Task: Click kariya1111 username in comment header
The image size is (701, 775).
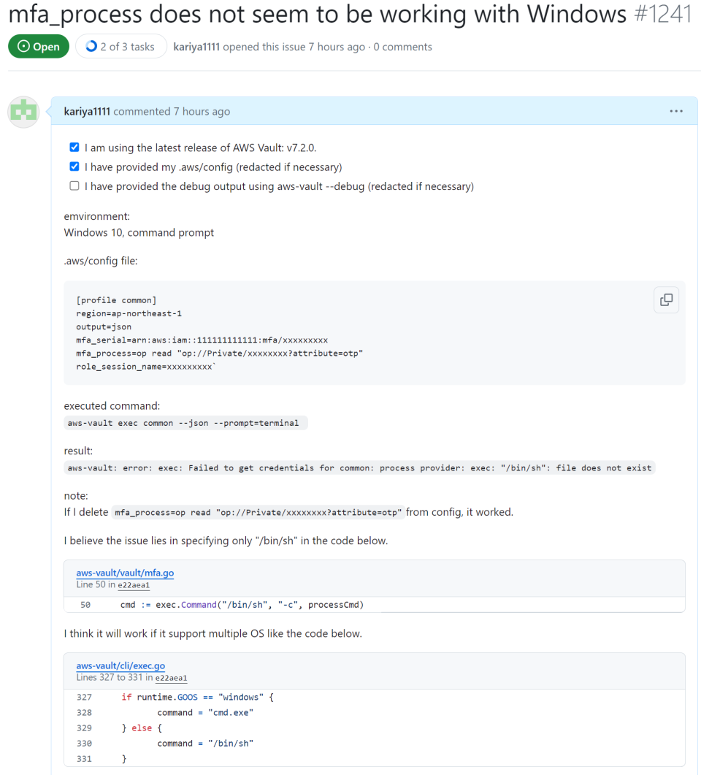Action: coord(86,111)
